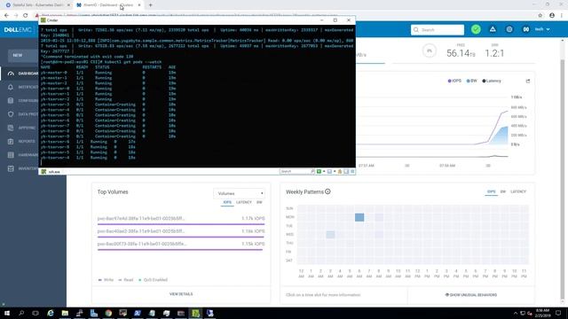
Task: Click the 56.14 TB free capacity value
Action: coord(461,53)
